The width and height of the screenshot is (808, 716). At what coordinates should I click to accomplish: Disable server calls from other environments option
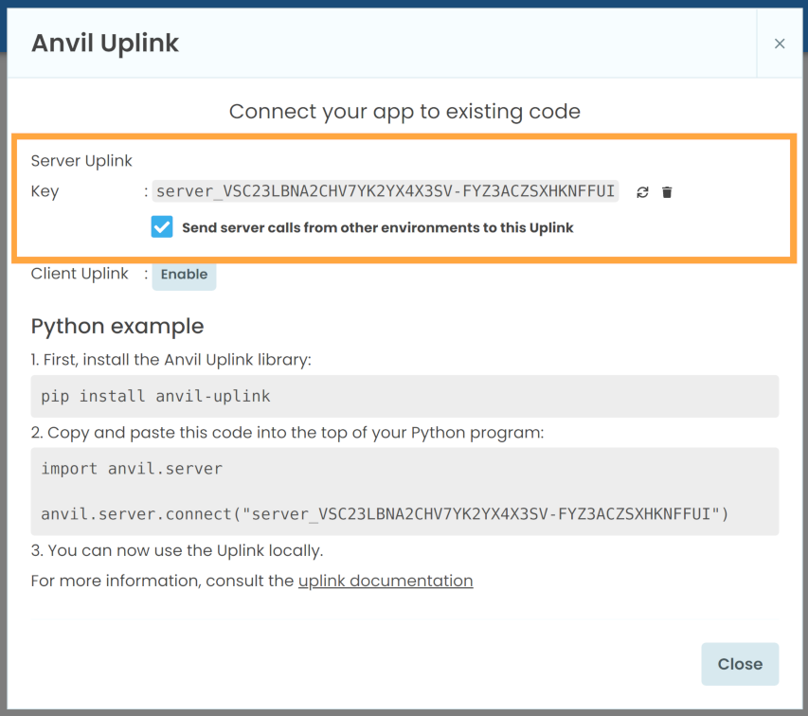[x=161, y=227]
